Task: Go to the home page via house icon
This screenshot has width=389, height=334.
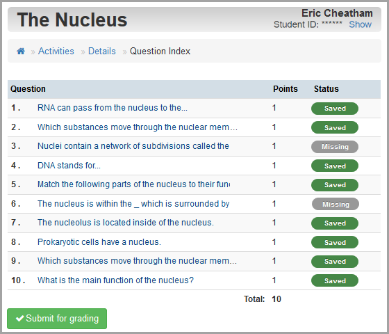Action: (x=21, y=51)
